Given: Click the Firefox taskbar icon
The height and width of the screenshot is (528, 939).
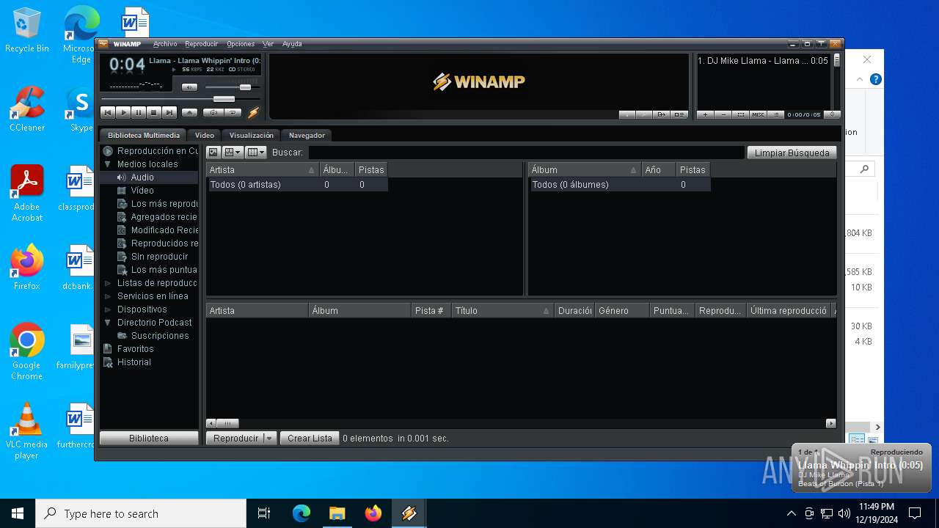Looking at the screenshot, I should [373, 513].
